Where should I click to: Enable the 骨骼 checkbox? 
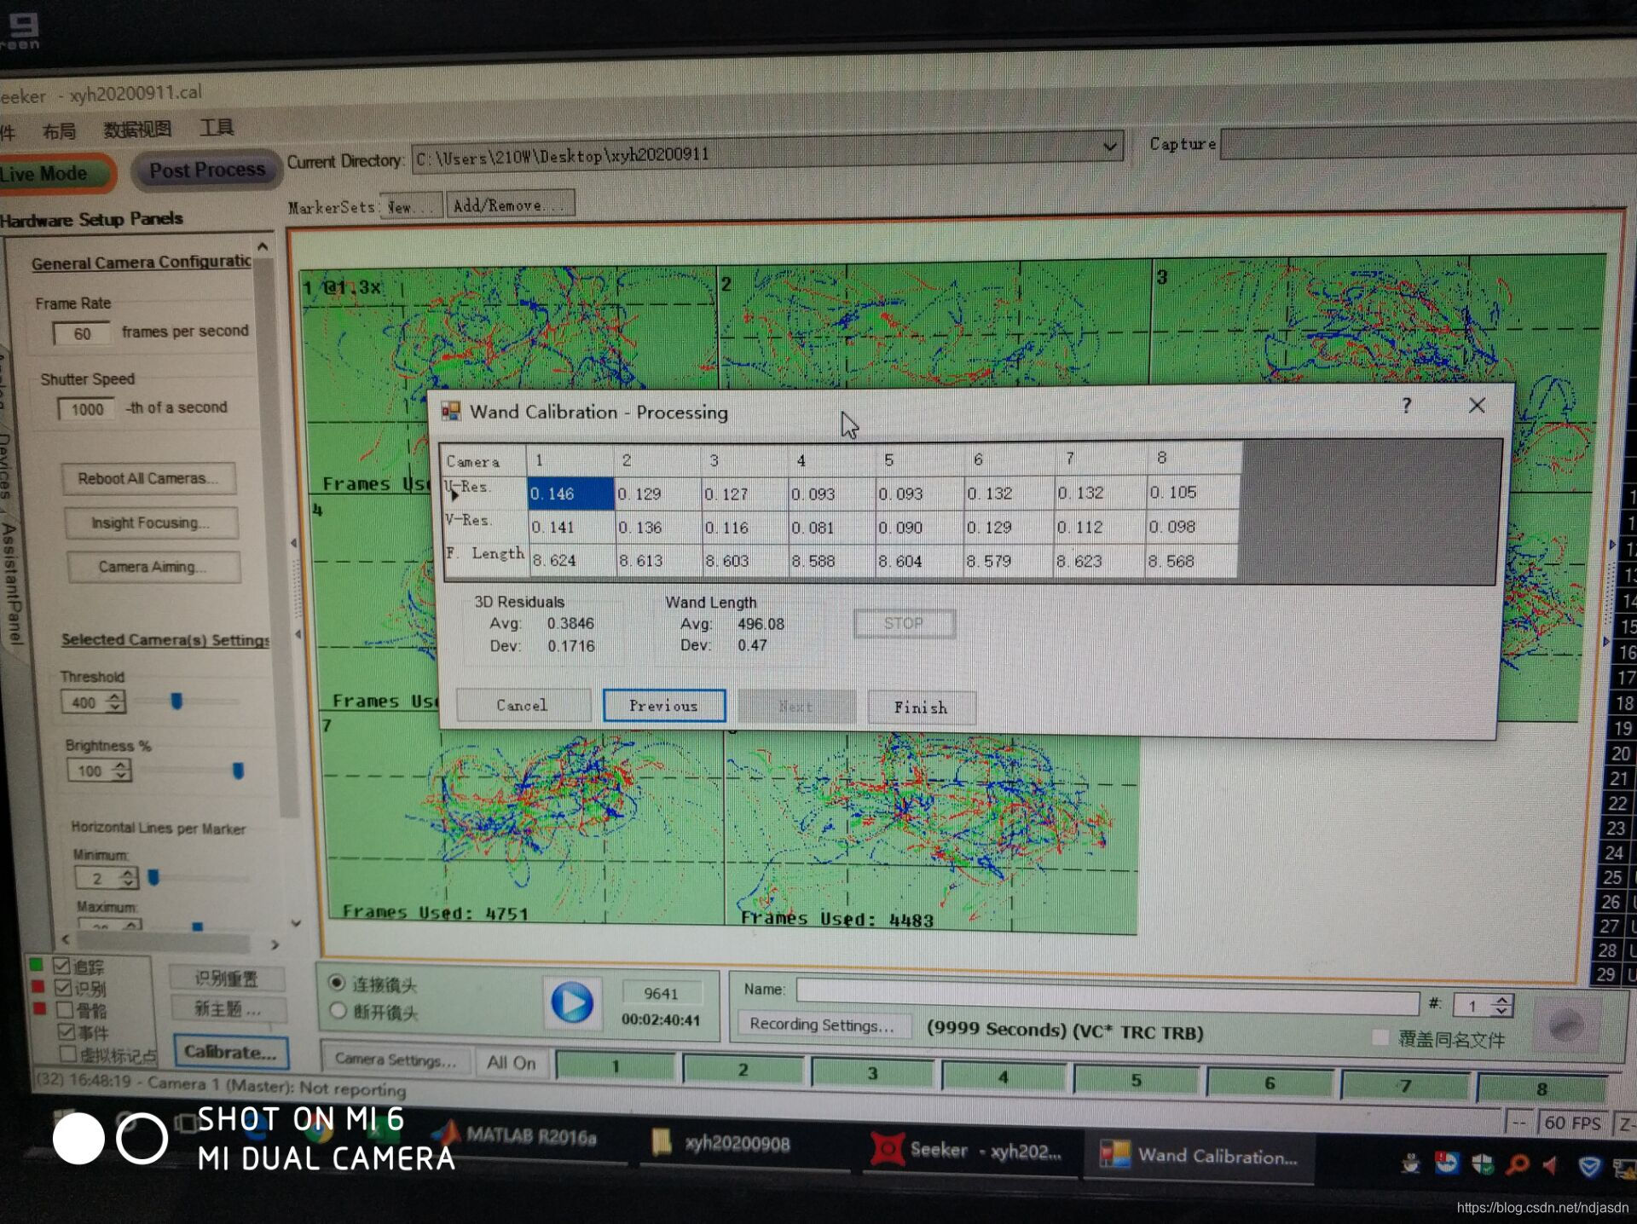point(64,1010)
